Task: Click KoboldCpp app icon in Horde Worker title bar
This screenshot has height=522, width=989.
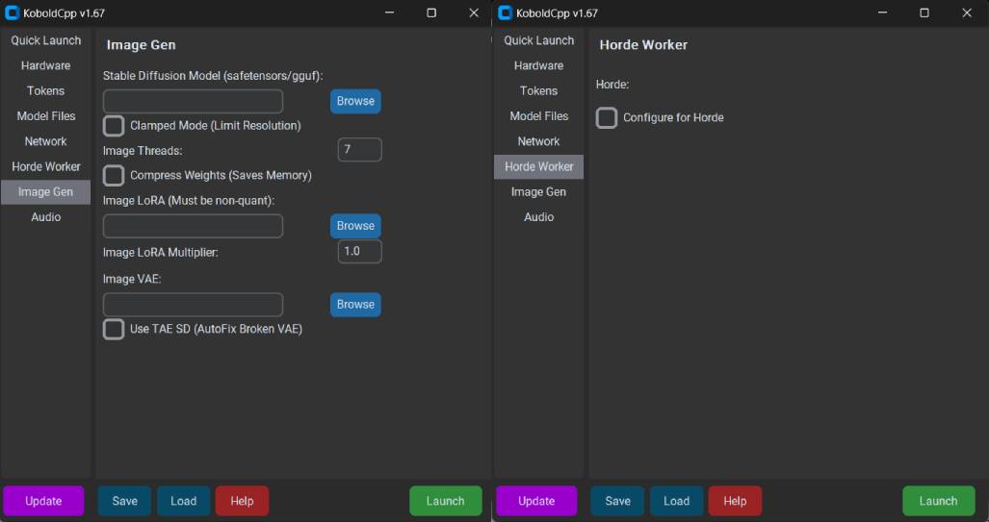Action: pyautogui.click(x=505, y=13)
